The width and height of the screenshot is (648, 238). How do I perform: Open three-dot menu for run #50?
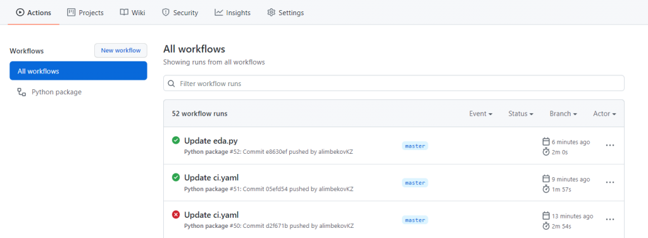(610, 220)
